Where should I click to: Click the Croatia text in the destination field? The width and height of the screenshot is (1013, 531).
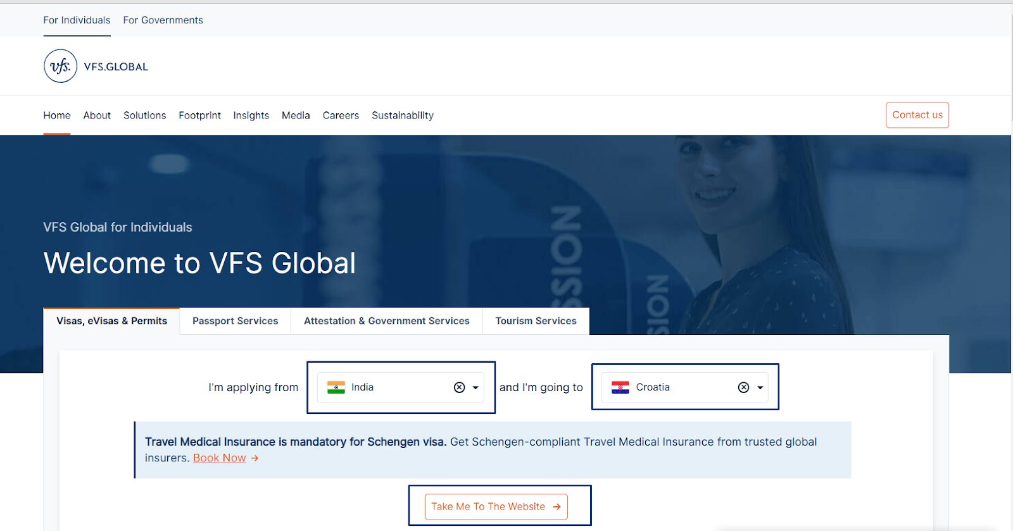pyautogui.click(x=653, y=387)
